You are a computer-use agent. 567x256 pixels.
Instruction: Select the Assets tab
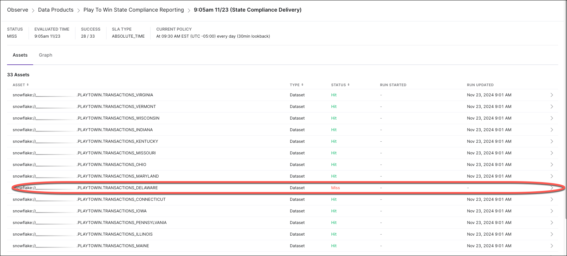[20, 55]
